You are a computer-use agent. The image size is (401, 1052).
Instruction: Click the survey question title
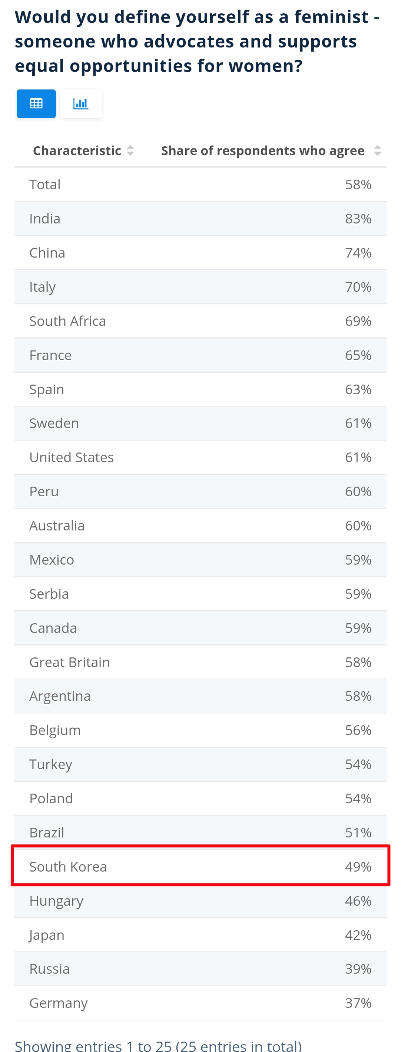point(197,41)
